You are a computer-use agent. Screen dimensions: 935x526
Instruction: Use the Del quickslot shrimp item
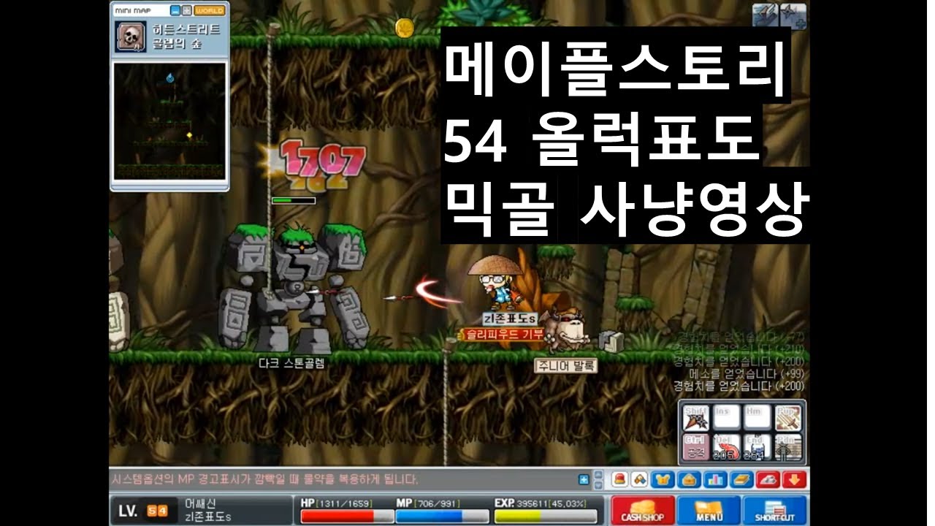point(726,447)
